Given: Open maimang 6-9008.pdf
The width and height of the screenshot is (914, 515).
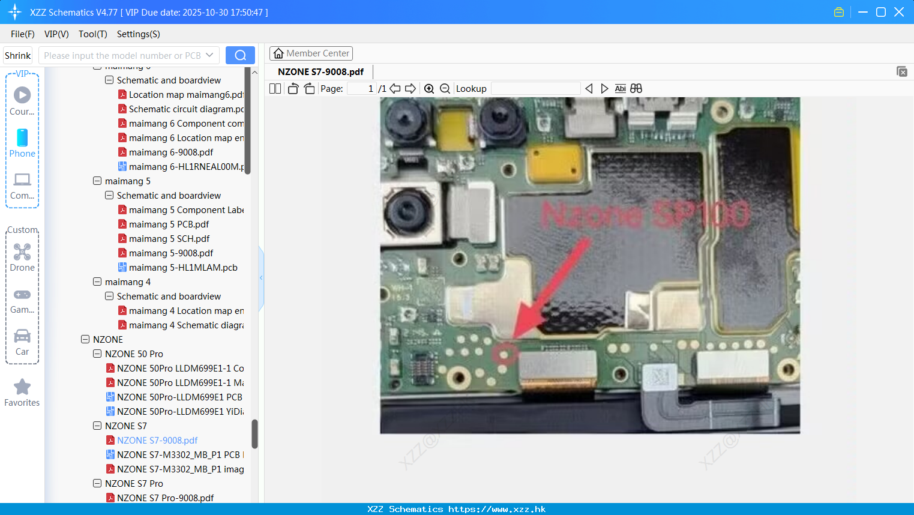Looking at the screenshot, I should [x=166, y=152].
